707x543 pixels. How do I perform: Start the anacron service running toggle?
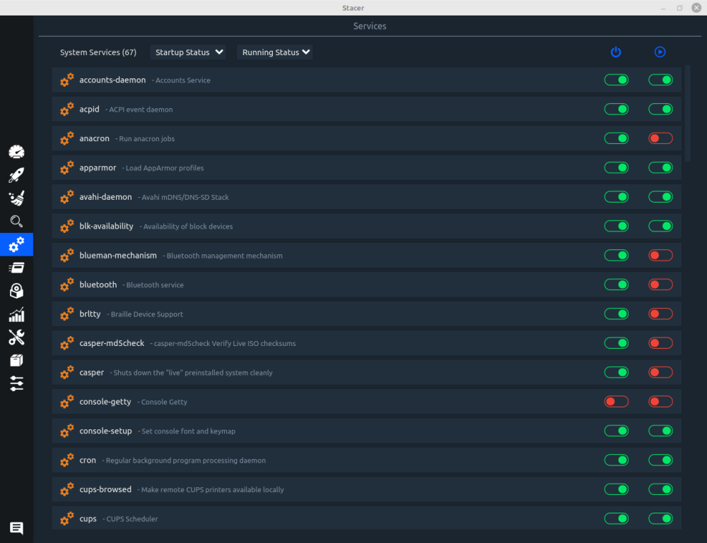tap(660, 138)
